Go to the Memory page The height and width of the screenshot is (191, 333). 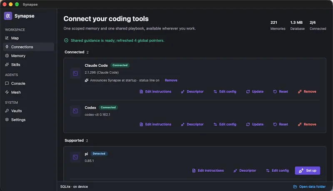point(28,56)
